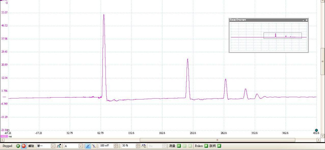The height and width of the screenshot is (150, 325).
Task: Click the 332.8 time axis label
Action: click(x=254, y=133)
